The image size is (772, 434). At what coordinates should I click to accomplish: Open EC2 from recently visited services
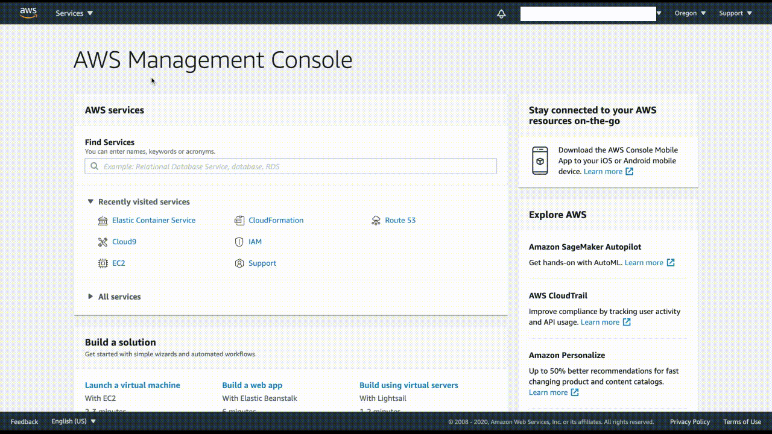point(118,263)
